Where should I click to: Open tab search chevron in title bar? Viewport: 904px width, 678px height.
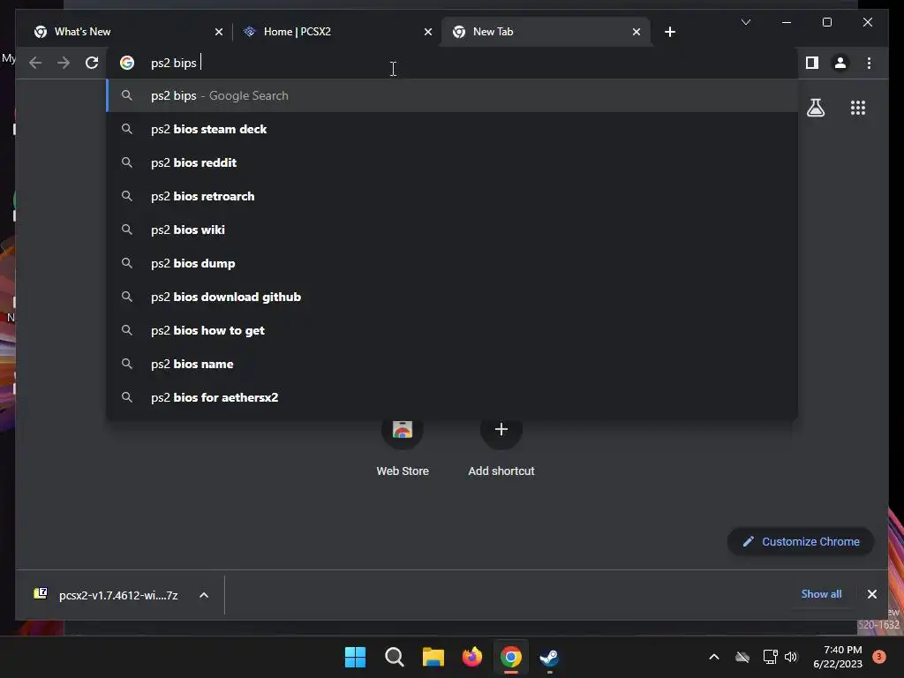[x=745, y=22]
